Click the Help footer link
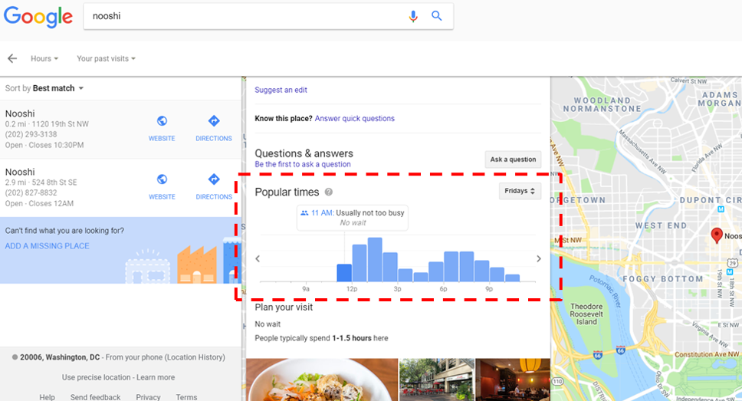The height and width of the screenshot is (401, 742). point(47,397)
